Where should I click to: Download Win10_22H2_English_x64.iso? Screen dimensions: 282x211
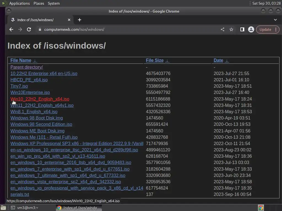click(40, 99)
